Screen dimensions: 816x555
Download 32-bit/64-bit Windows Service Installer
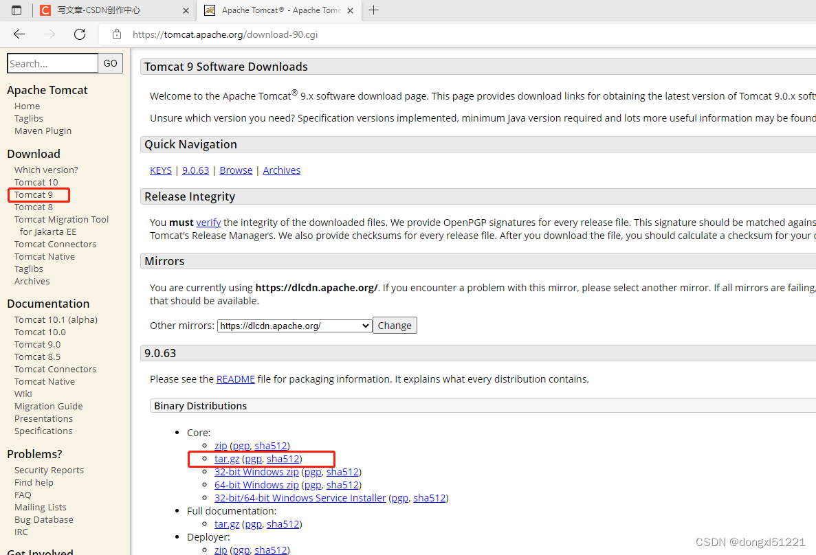pyautogui.click(x=300, y=498)
